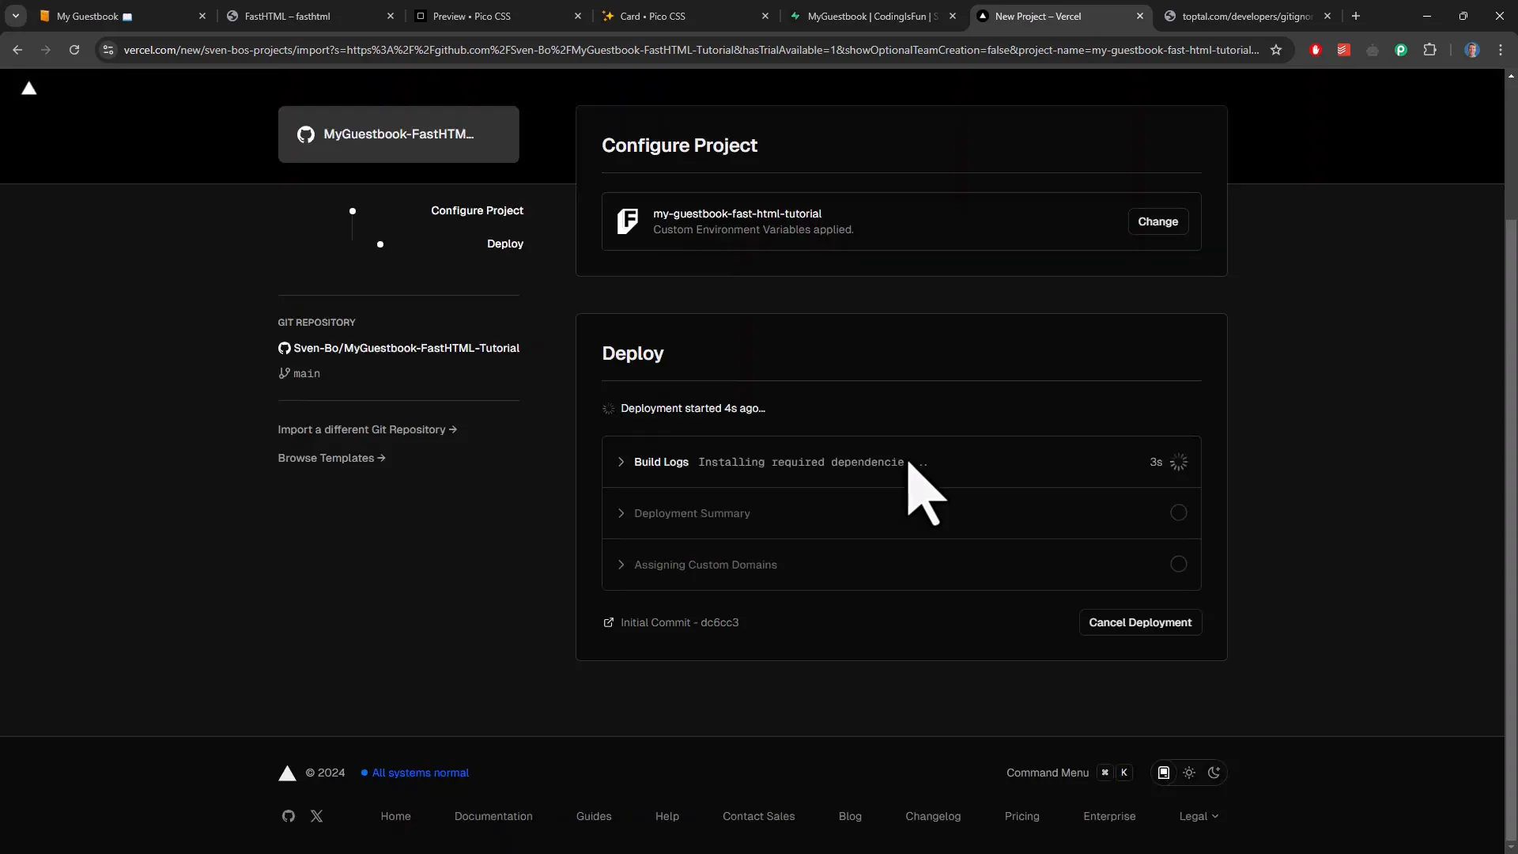Click inside the browser address bar
The height and width of the screenshot is (854, 1518).
pyautogui.click(x=632, y=50)
